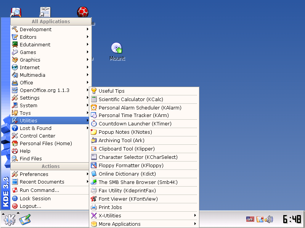Click the US flag keyboard layout tray icon
305x228 pixels.
click(250, 219)
